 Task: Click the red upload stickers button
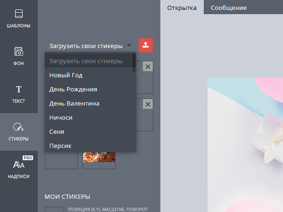click(146, 45)
